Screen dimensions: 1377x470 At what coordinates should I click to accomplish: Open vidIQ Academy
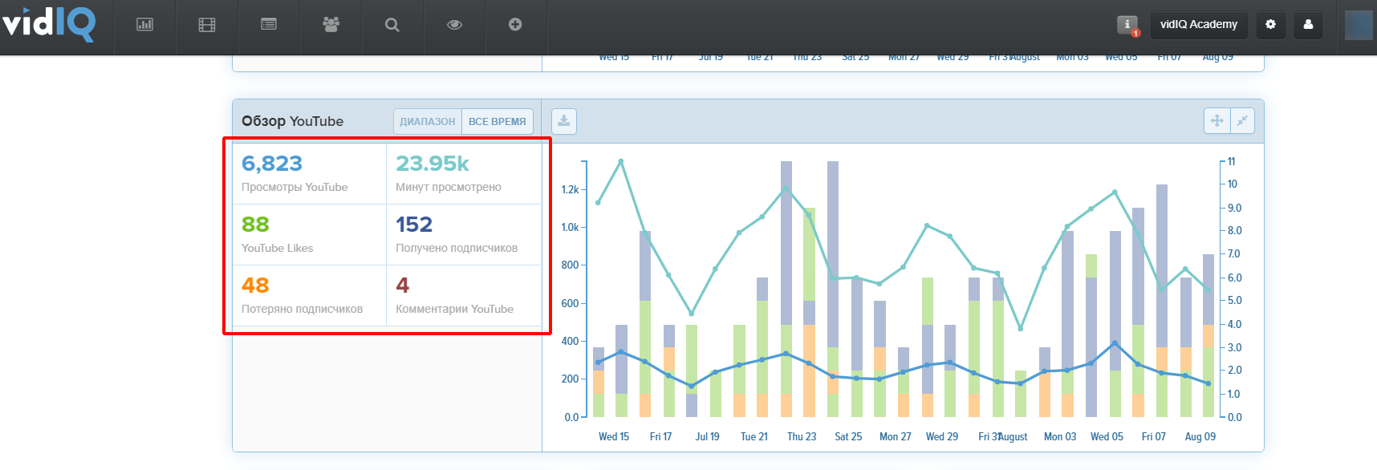coord(1199,24)
